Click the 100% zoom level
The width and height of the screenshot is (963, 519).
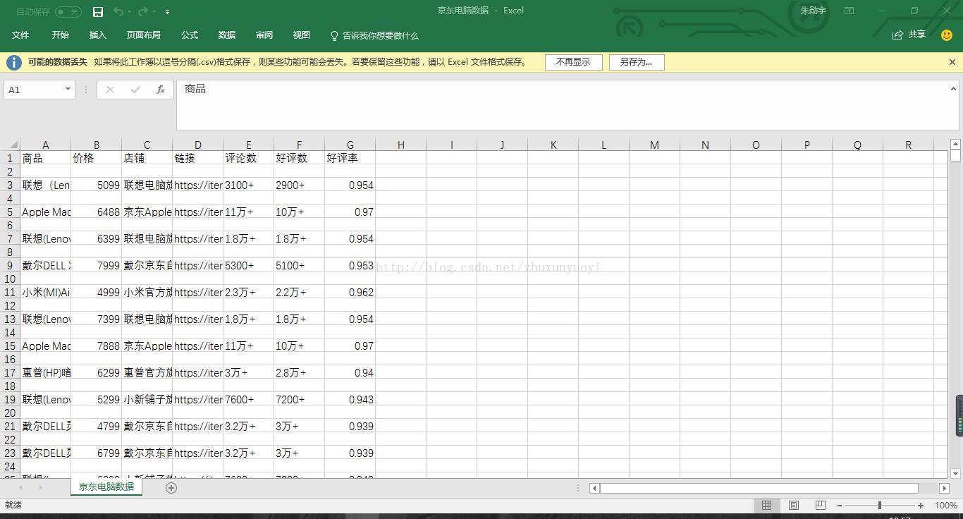click(x=945, y=506)
